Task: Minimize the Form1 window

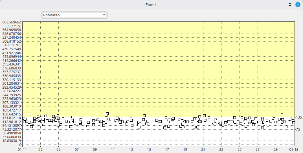Action: point(282,5)
